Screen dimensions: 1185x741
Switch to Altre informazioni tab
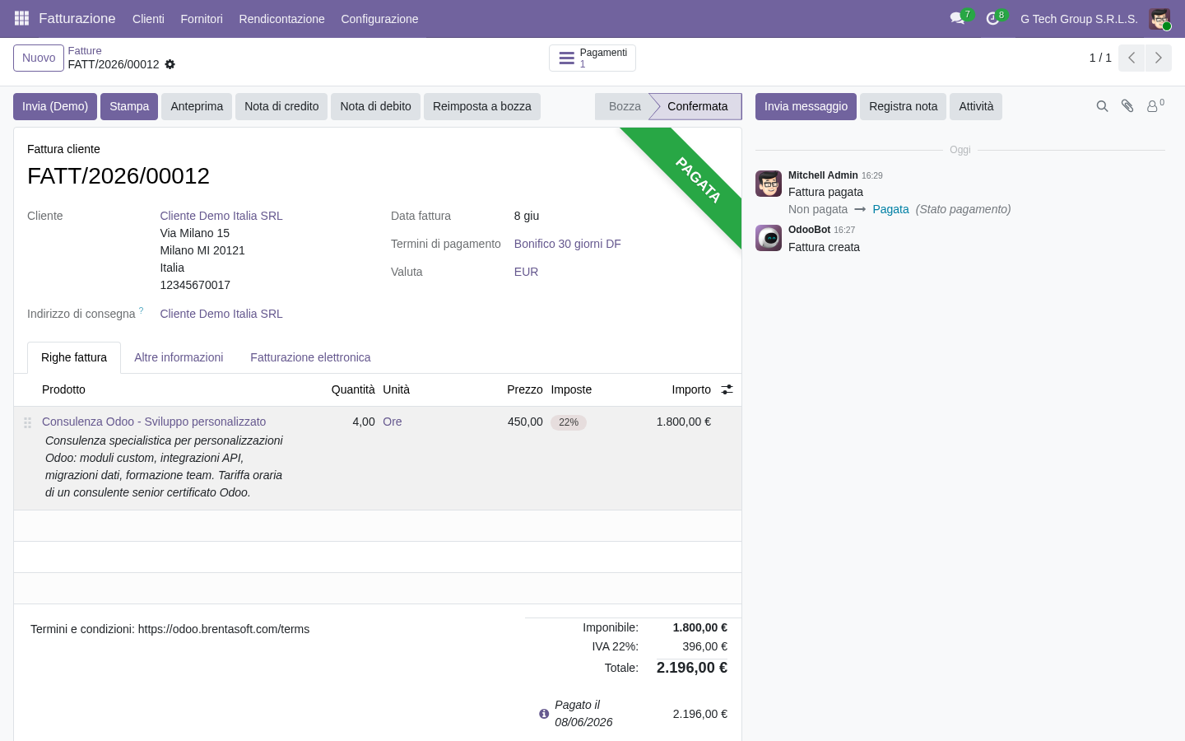pos(179,357)
